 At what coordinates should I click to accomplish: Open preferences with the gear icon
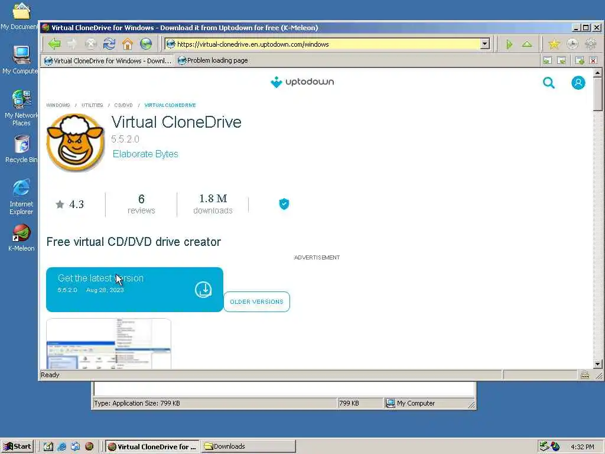pyautogui.click(x=591, y=44)
